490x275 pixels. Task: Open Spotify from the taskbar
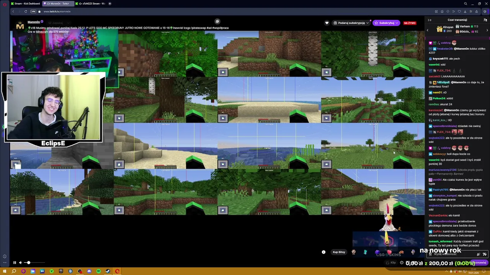(x=98, y=271)
